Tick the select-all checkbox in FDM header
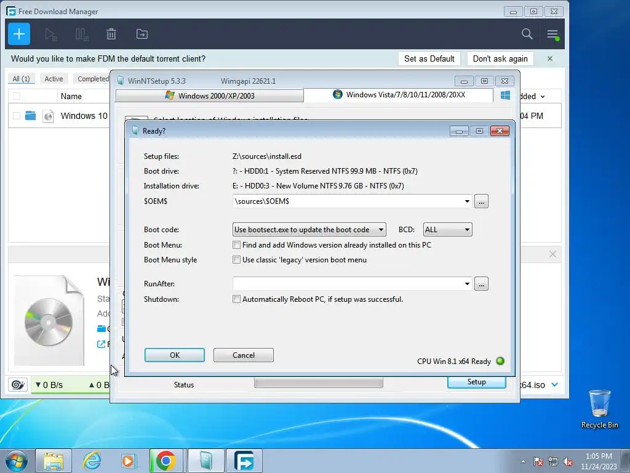The image size is (630, 473). click(17, 96)
